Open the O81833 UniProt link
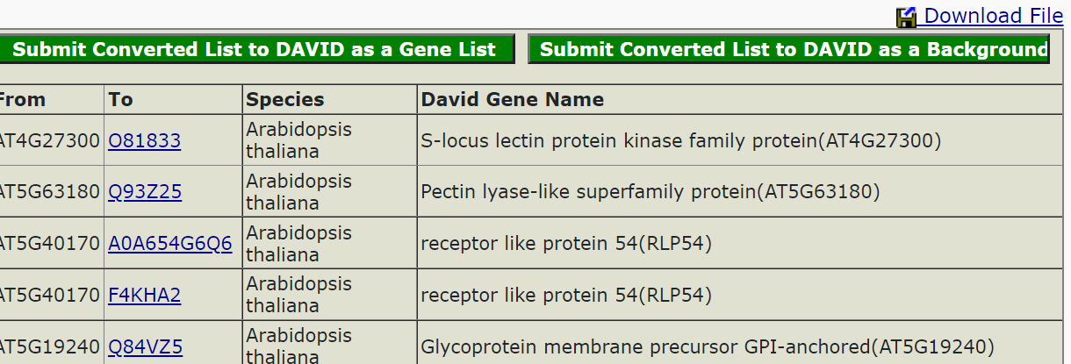Viewport: 1071px width, 364px height. point(144,140)
